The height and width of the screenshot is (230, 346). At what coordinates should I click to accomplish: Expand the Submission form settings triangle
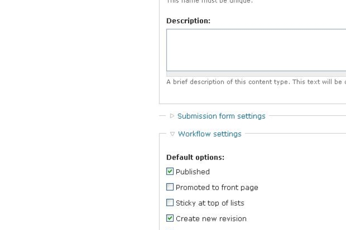pos(172,116)
